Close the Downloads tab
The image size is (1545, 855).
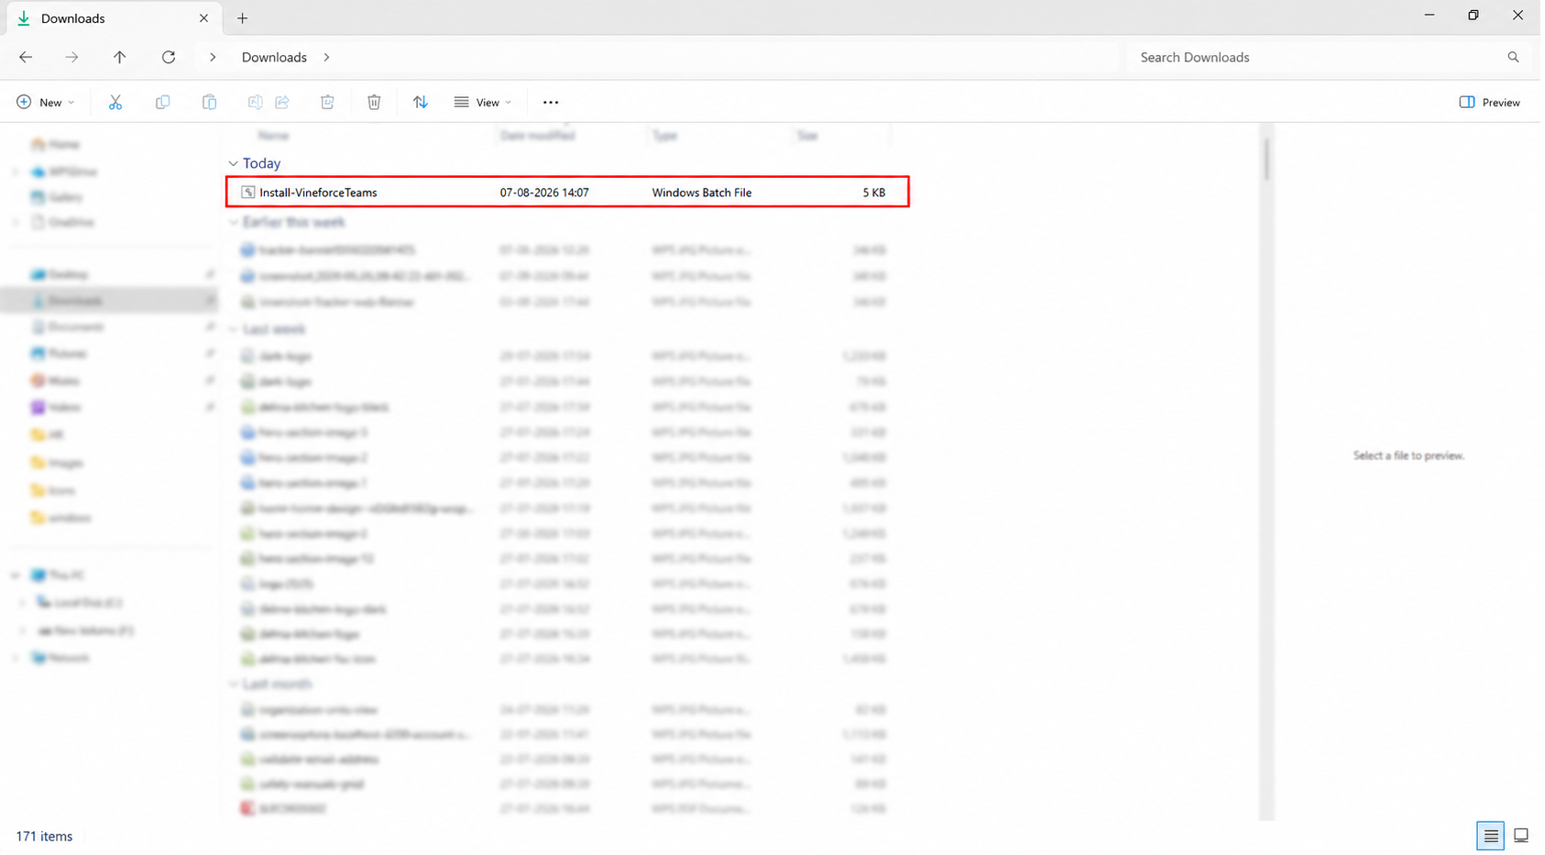coord(203,18)
